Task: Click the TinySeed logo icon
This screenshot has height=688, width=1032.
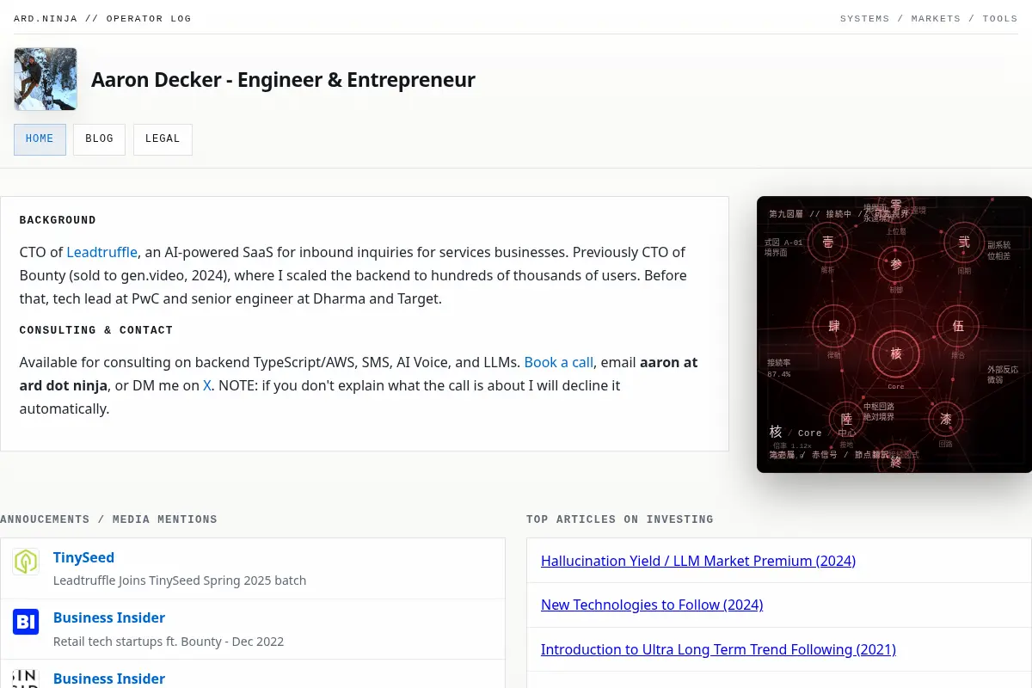Action: 26,562
